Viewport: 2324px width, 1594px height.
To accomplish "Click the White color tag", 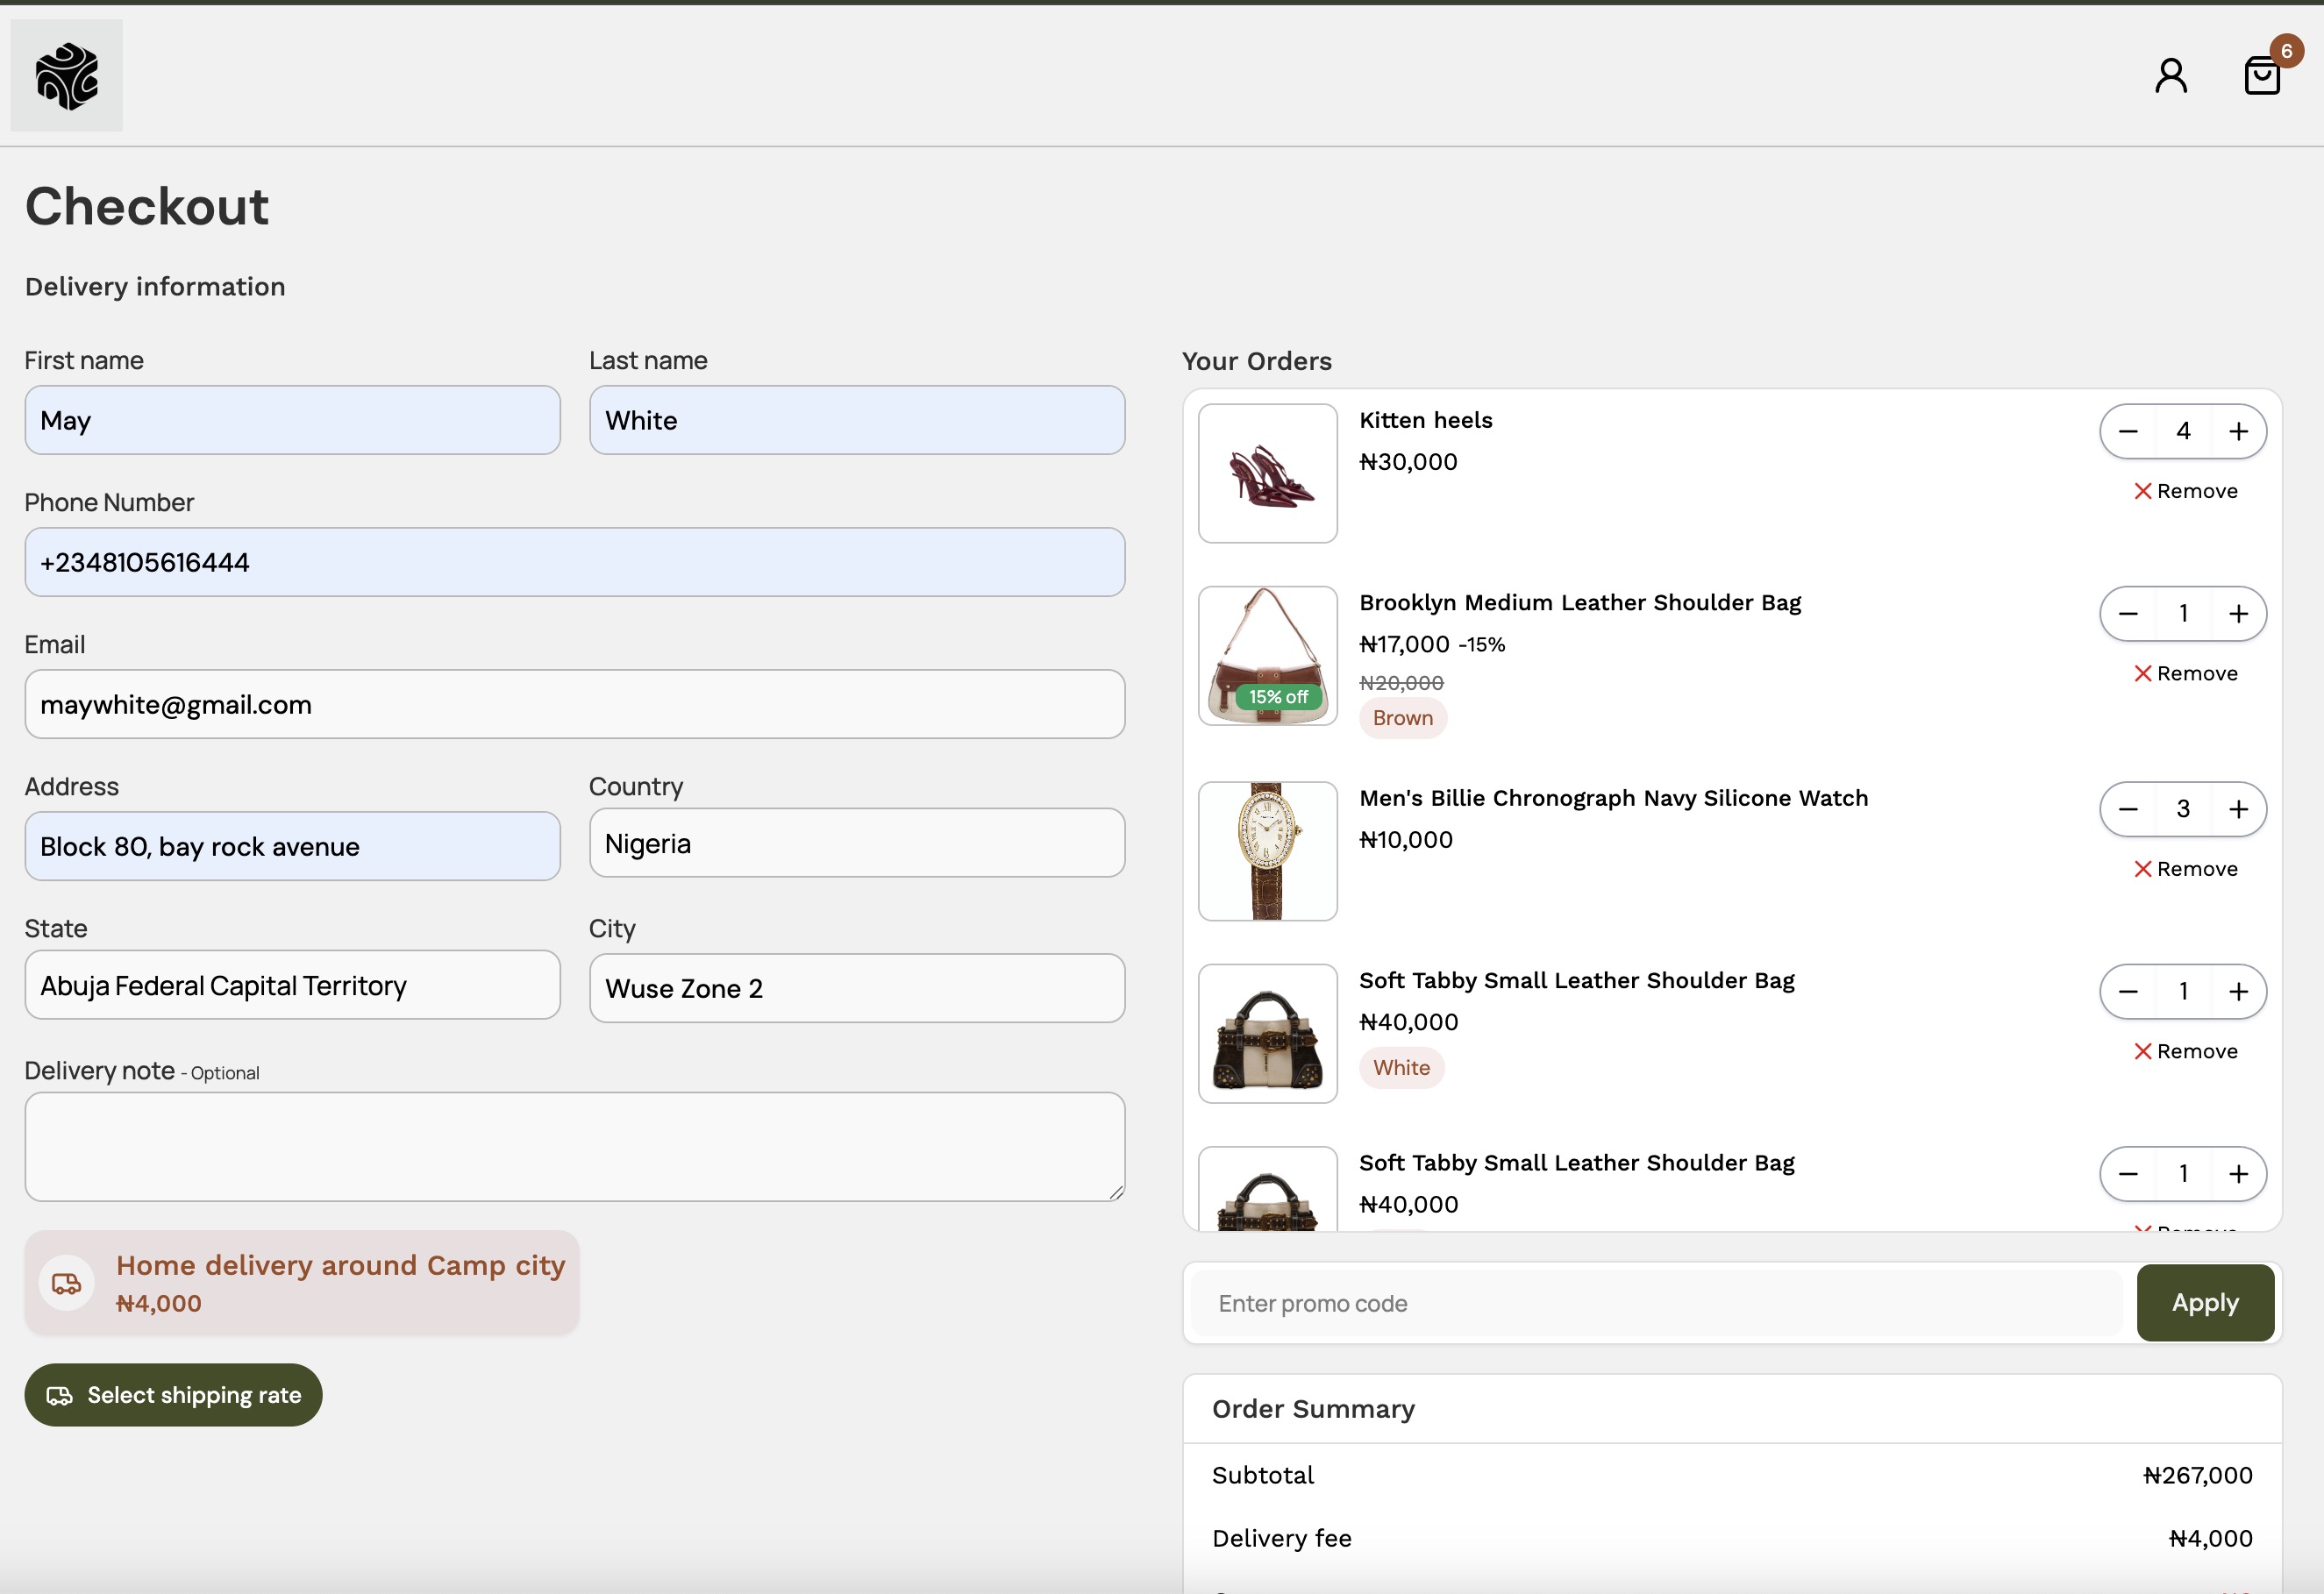I will [x=1401, y=1068].
